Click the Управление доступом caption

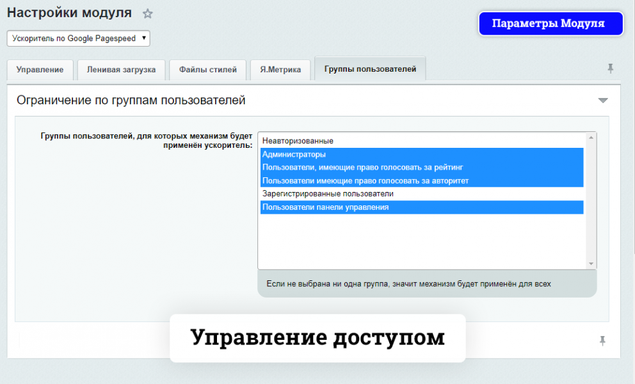[317, 338]
